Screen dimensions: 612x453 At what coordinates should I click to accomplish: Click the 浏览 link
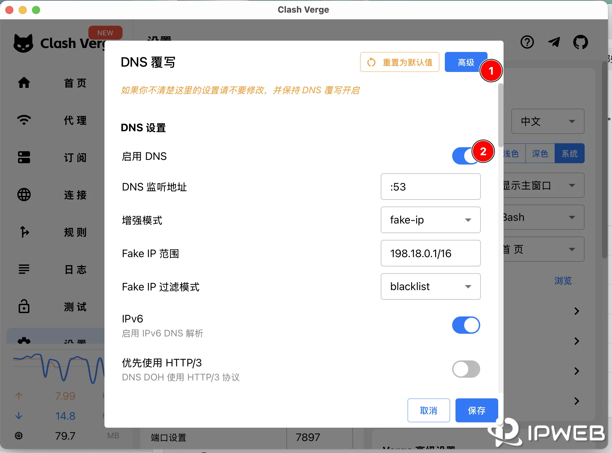coord(563,281)
